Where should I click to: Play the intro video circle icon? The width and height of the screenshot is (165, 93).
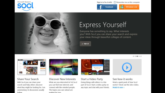point(127,67)
